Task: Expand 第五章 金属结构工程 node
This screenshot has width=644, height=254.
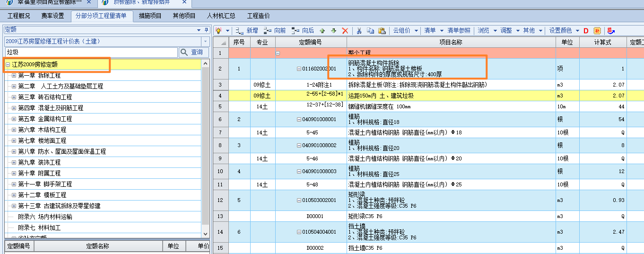Action: [14, 119]
